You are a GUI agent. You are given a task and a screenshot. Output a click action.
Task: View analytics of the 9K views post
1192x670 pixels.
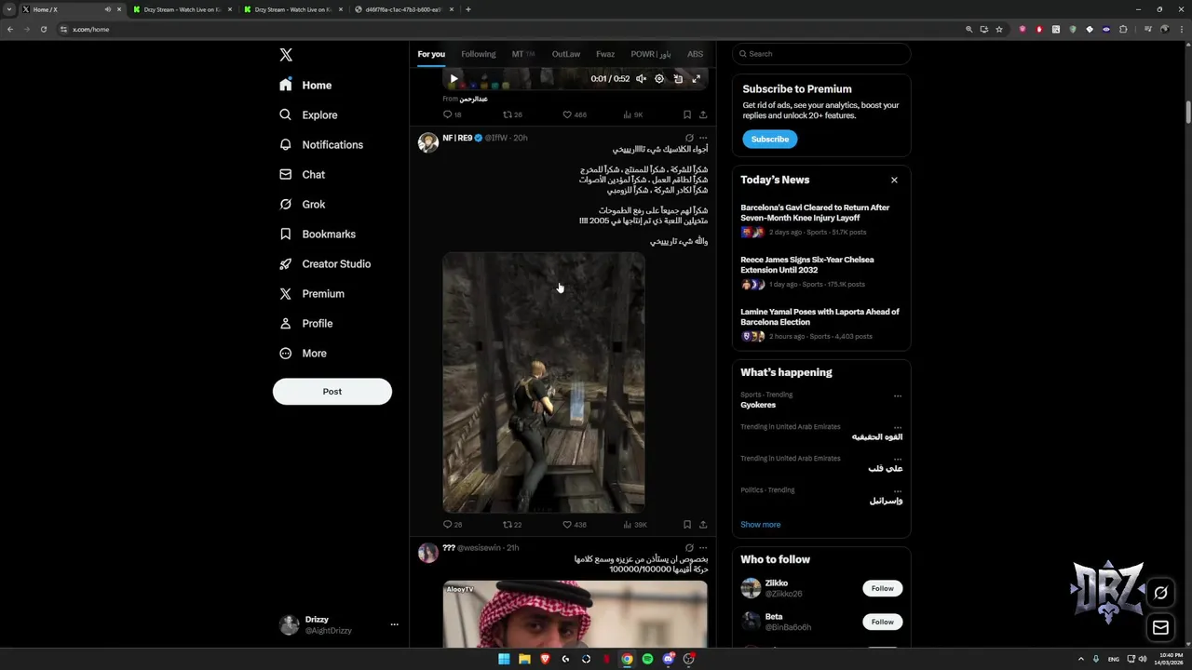point(632,114)
